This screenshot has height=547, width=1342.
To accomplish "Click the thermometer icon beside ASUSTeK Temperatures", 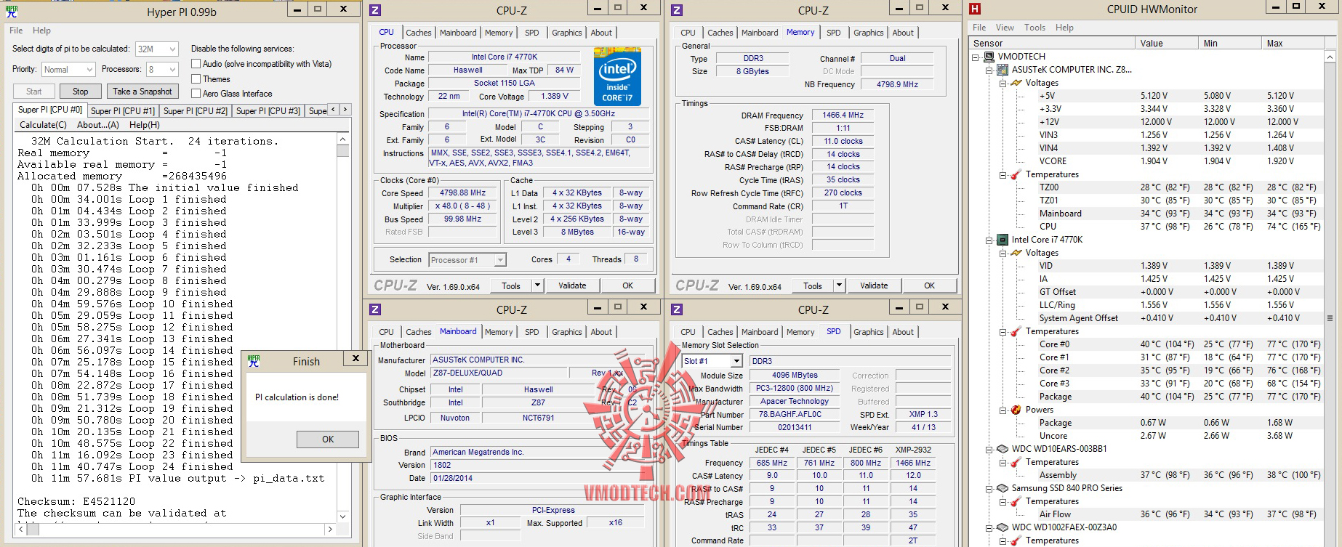I will pos(1016,174).
